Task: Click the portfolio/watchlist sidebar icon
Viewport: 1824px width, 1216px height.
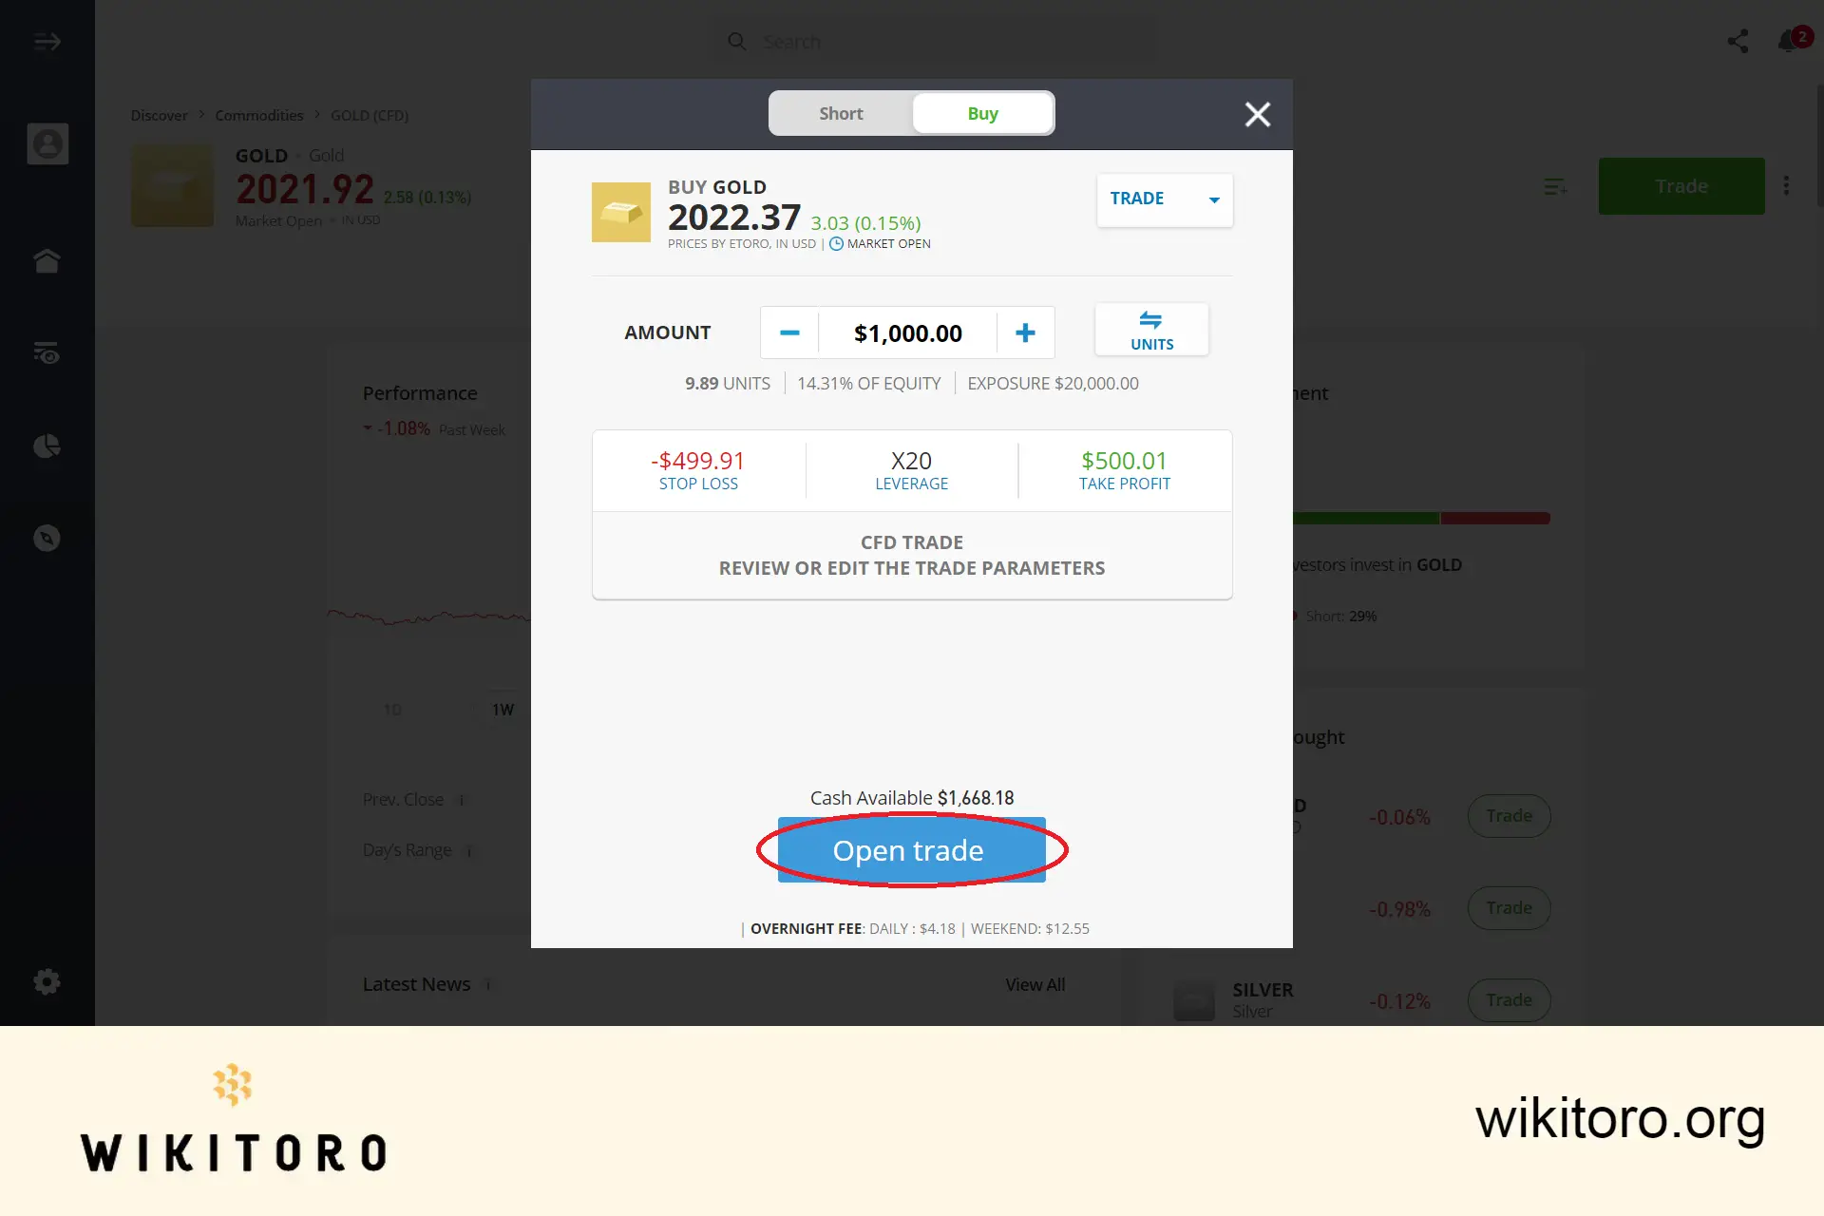Action: pyautogui.click(x=47, y=352)
